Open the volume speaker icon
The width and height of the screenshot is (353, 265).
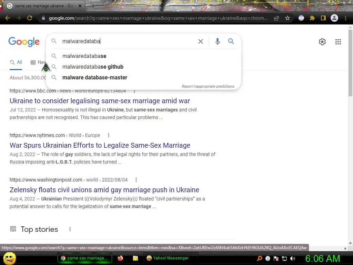click(x=292, y=258)
